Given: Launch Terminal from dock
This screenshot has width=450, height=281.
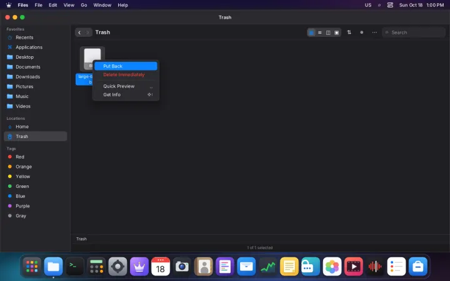Looking at the screenshot, I should tap(75, 267).
